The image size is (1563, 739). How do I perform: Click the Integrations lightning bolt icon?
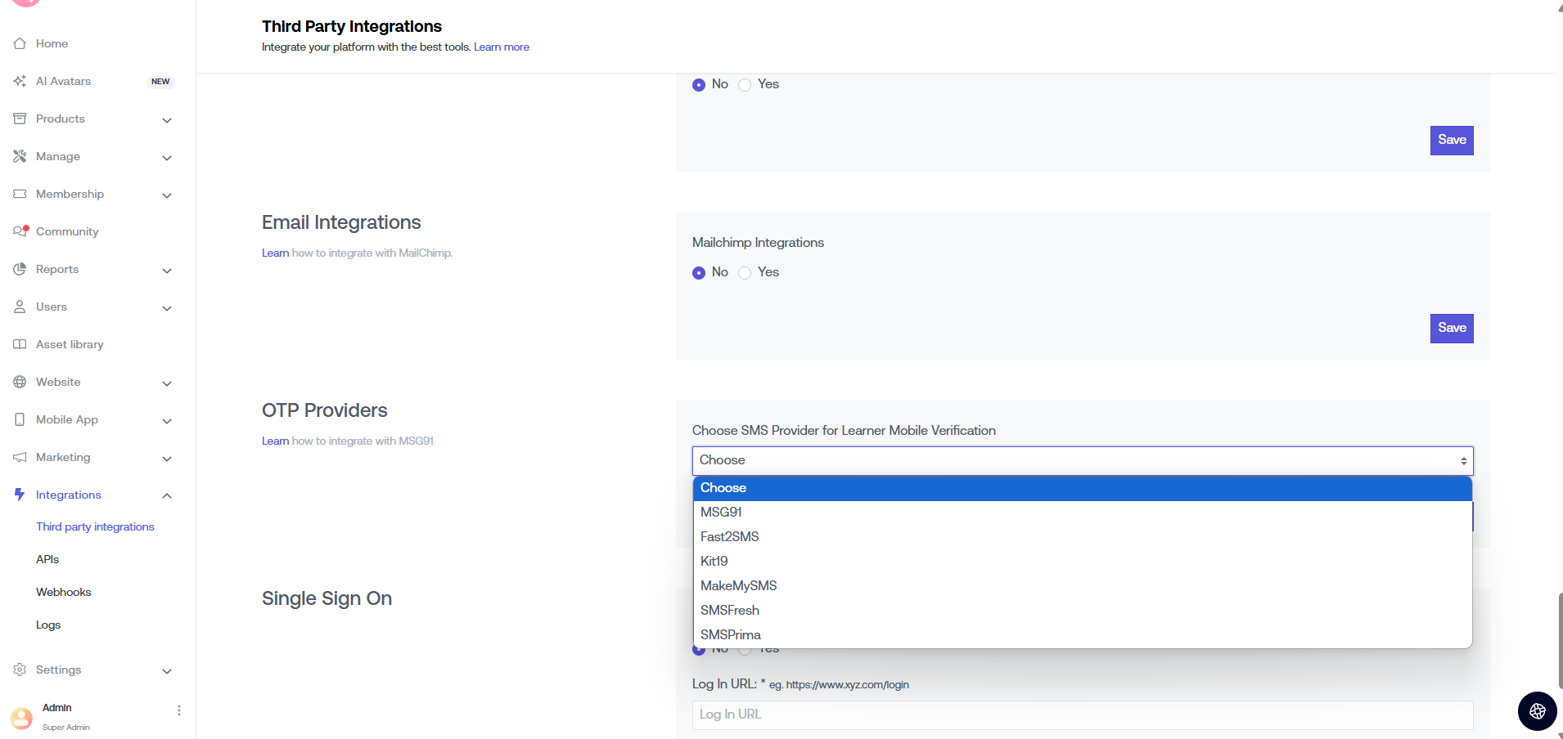pyautogui.click(x=20, y=495)
